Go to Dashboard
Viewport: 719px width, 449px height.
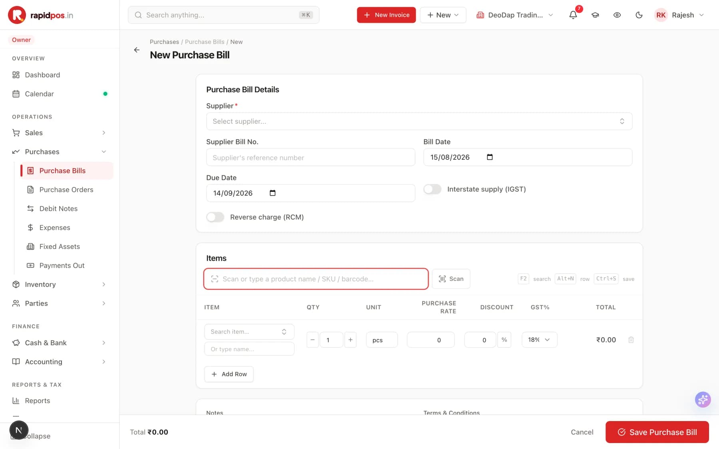60,75
